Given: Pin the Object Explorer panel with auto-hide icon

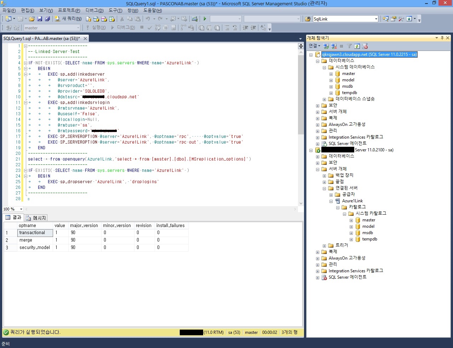Looking at the screenshot, I should tap(442, 38).
